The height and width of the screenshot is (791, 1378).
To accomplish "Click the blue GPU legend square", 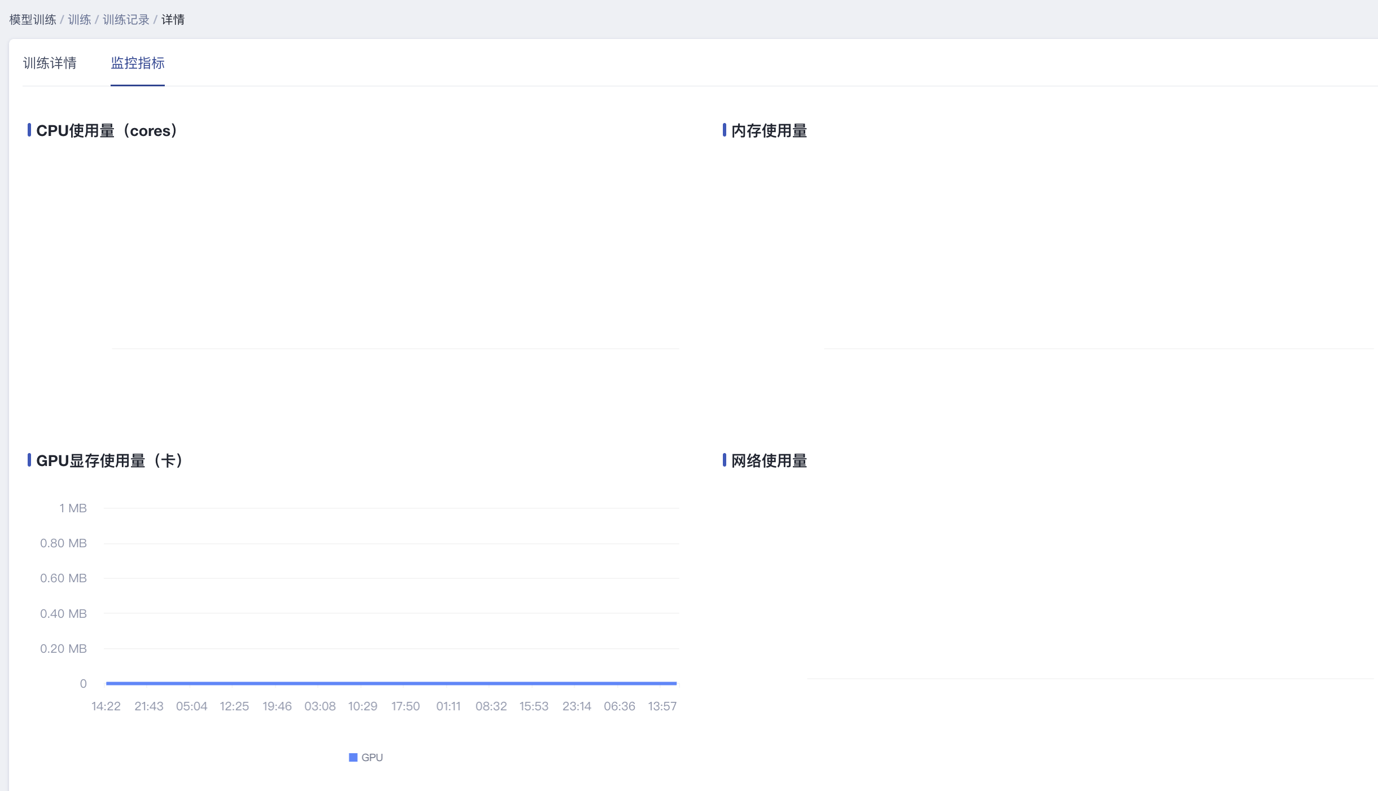I will point(353,757).
